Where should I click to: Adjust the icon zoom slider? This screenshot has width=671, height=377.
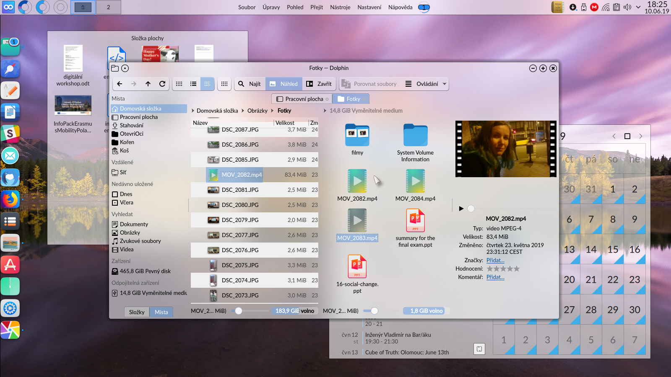238,311
